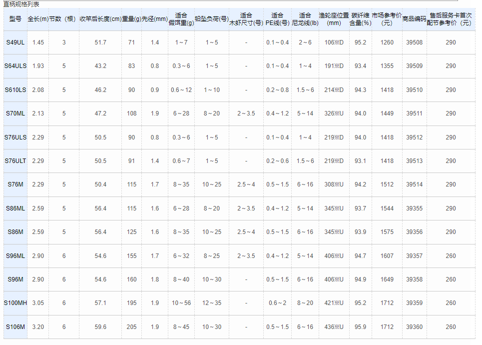Click product code 39357

415,255
